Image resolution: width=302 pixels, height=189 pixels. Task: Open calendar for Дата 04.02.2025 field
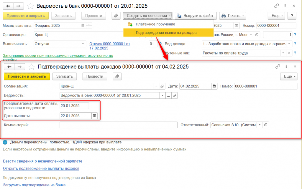point(214,86)
